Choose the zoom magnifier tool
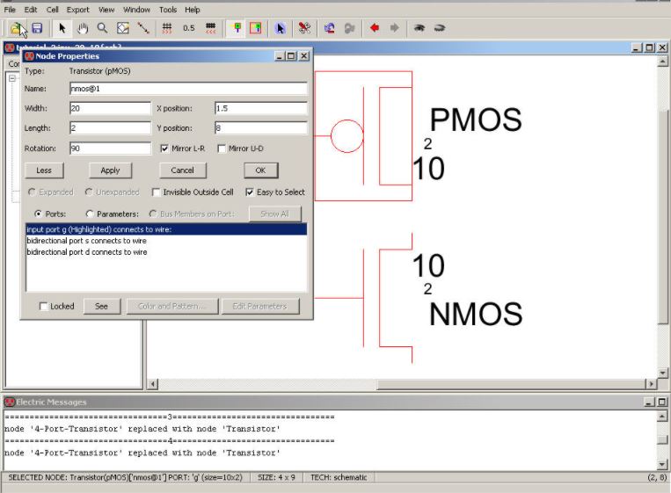This screenshot has width=671, height=493. pyautogui.click(x=103, y=28)
